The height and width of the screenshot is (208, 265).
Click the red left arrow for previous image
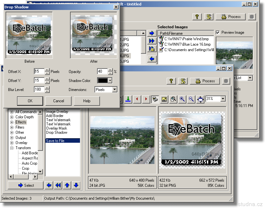coord(137,99)
